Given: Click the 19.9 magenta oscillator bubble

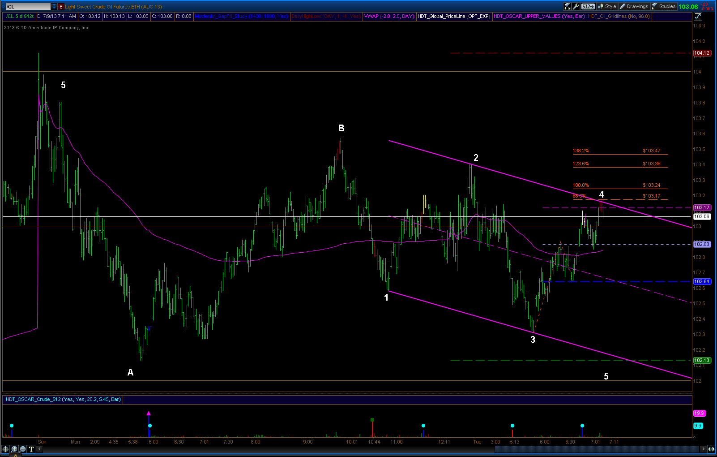Looking at the screenshot, I should point(699,413).
